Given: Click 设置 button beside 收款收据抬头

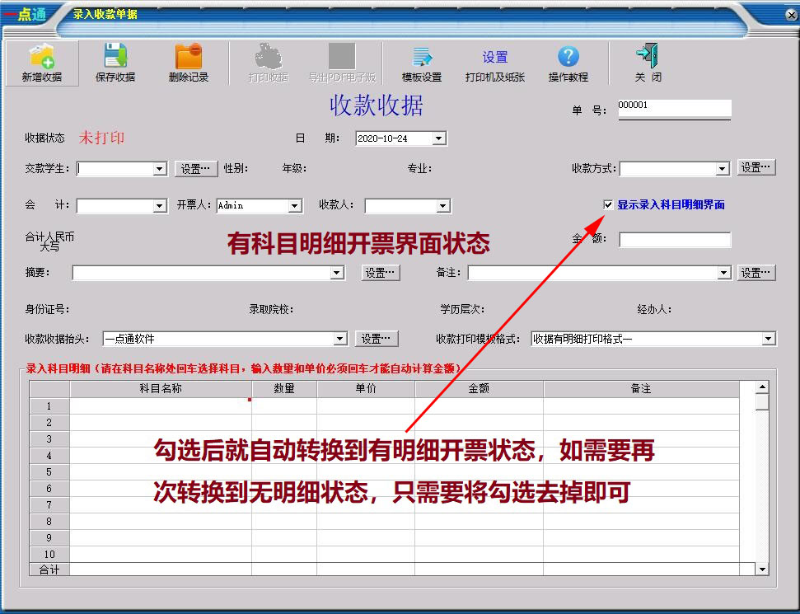Looking at the screenshot, I should click(377, 339).
